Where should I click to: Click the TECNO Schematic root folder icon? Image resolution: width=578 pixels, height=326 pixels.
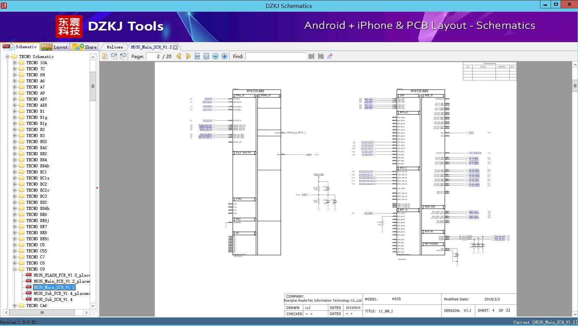point(14,57)
